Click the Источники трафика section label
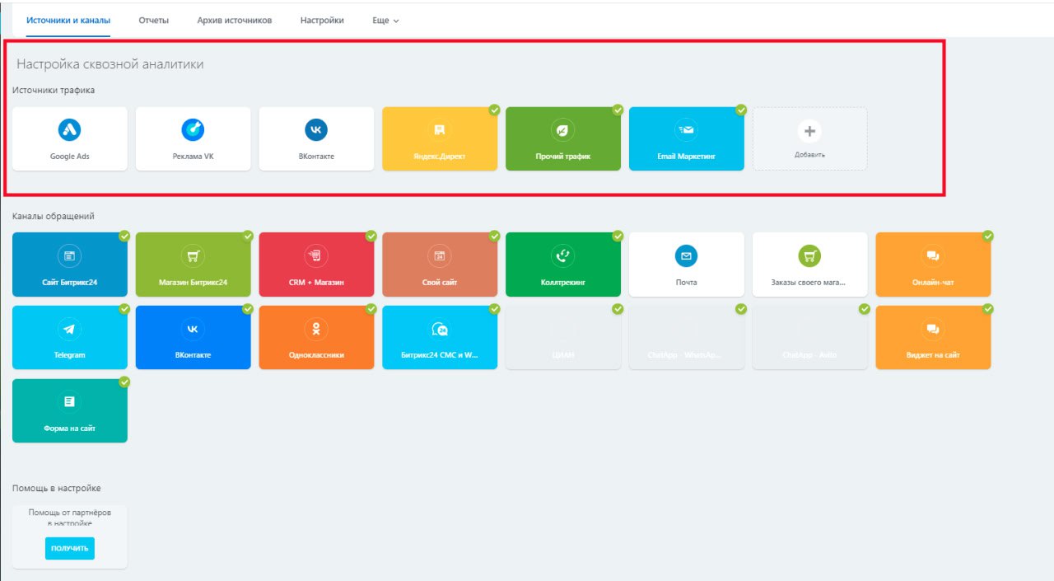The height and width of the screenshot is (581, 1054). pos(54,90)
